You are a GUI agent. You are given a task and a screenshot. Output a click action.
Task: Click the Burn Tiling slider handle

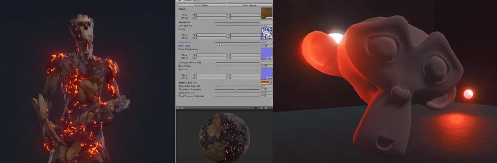(x=241, y=46)
